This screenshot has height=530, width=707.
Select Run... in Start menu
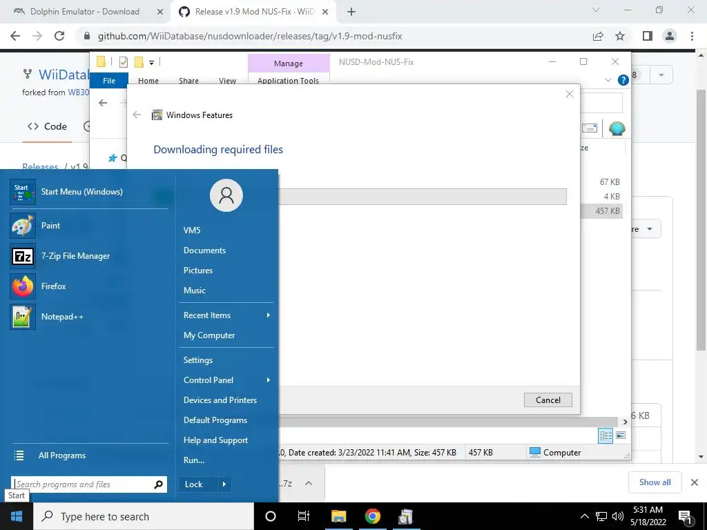click(x=194, y=460)
